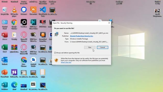Open the Atomix Productions America Inc. publisher link

click(81, 36)
